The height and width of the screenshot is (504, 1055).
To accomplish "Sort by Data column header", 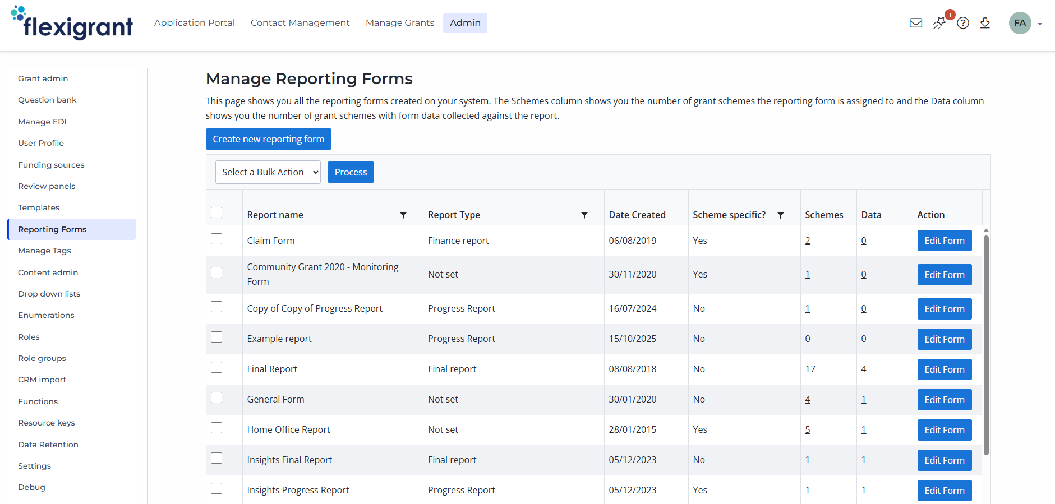I will coord(871,215).
